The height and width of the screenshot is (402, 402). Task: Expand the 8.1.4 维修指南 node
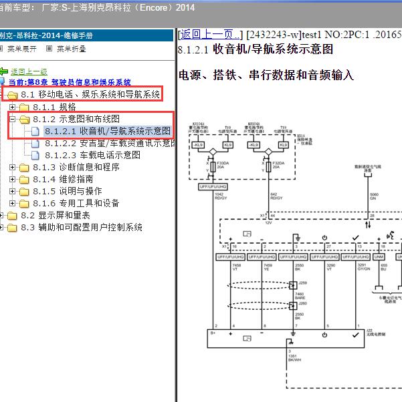(12, 179)
